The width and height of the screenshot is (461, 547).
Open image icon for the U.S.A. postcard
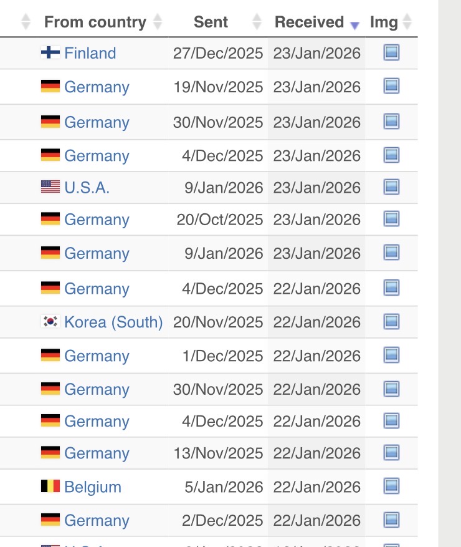point(391,186)
